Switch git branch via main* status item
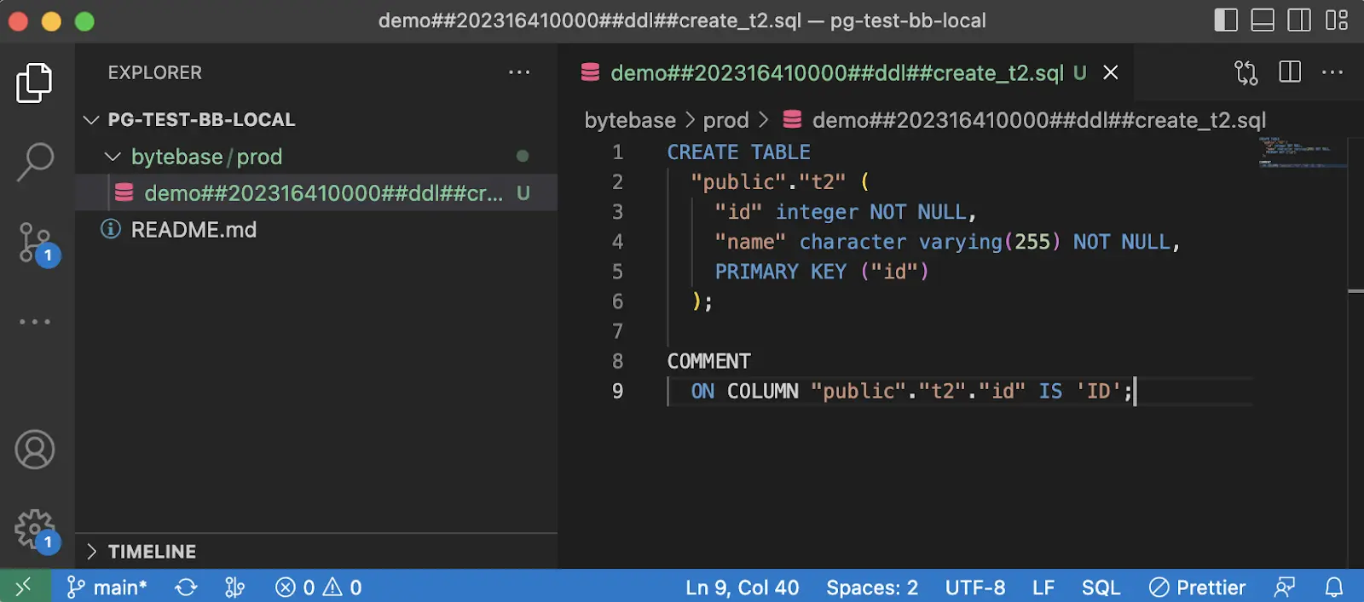Image resolution: width=1364 pixels, height=602 pixels. (x=107, y=588)
